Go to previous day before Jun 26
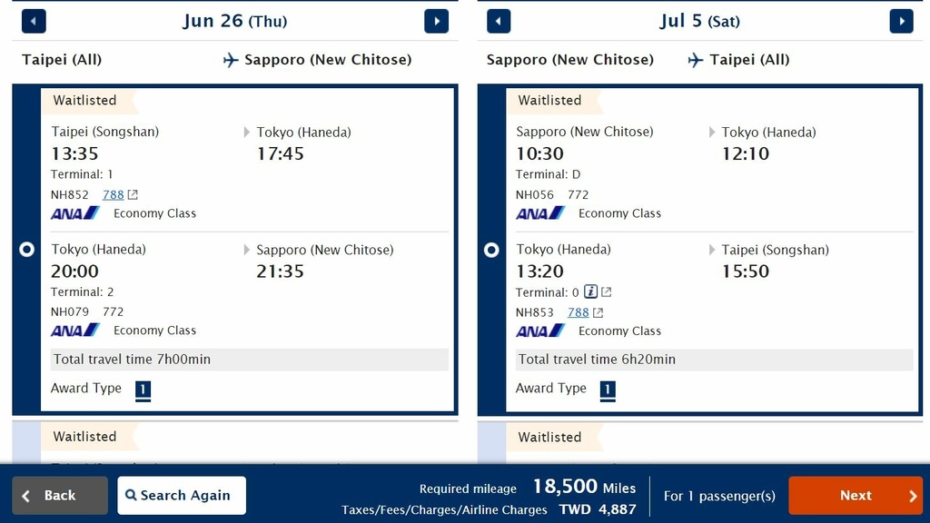The height and width of the screenshot is (523, 930). click(x=34, y=21)
